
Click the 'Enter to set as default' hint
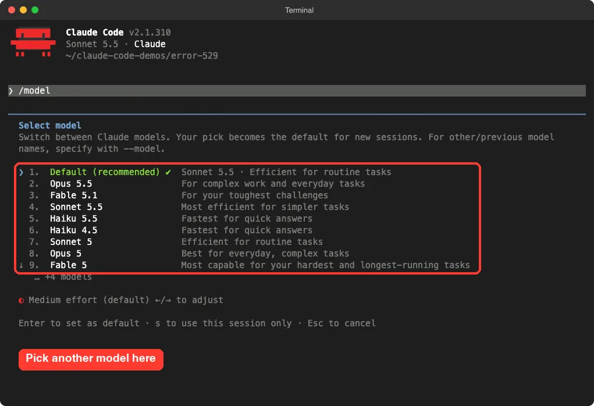pos(79,323)
